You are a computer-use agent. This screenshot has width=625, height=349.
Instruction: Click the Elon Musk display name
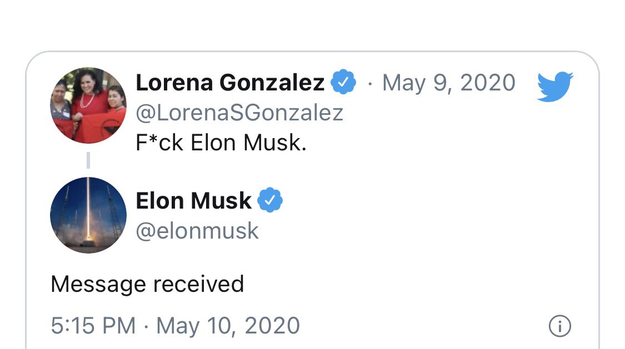tap(193, 200)
